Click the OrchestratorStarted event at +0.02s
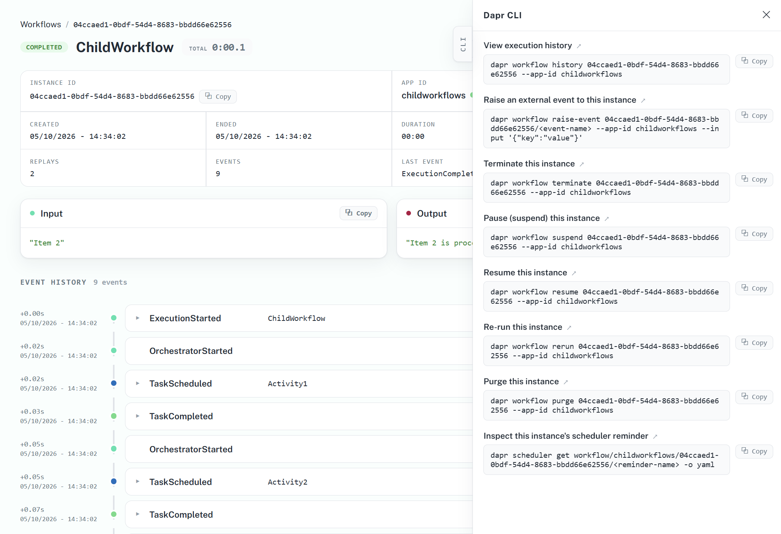The width and height of the screenshot is (781, 534). (x=299, y=351)
